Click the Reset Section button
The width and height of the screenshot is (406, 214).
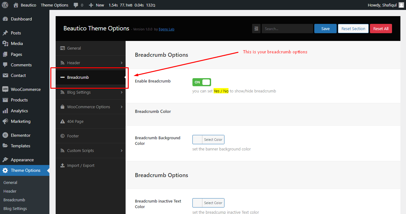[x=353, y=29]
